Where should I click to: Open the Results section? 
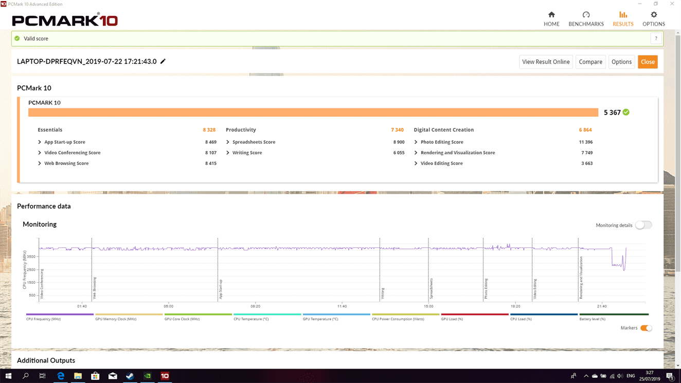(623, 19)
